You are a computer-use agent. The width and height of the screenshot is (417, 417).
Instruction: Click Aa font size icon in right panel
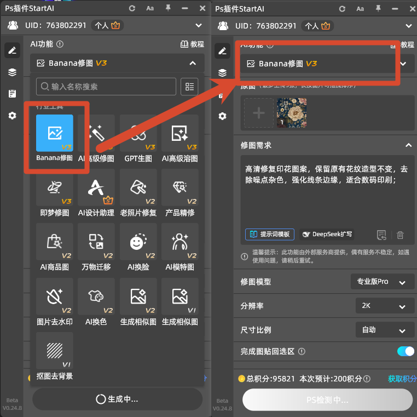pyautogui.click(x=360, y=9)
